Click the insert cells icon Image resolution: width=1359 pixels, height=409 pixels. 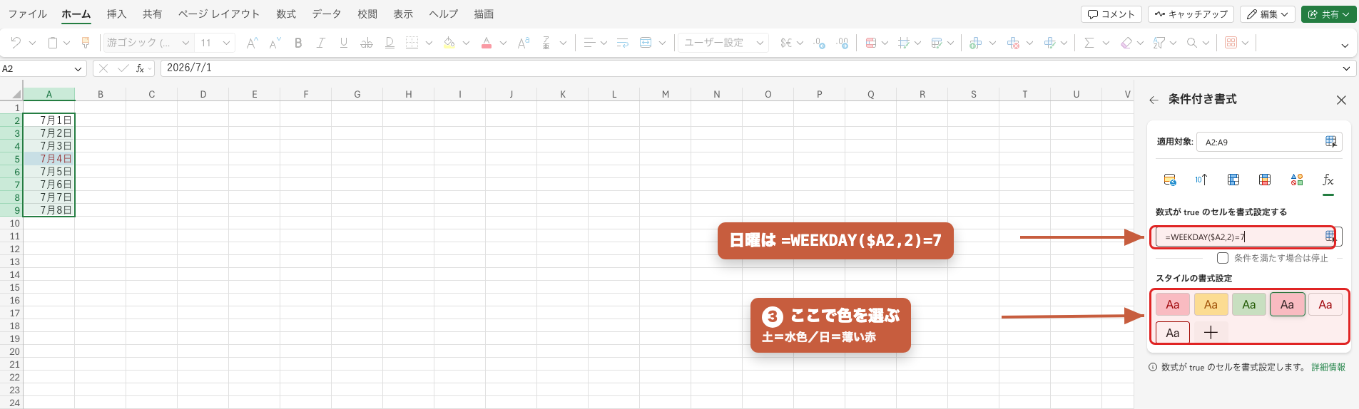(x=976, y=43)
